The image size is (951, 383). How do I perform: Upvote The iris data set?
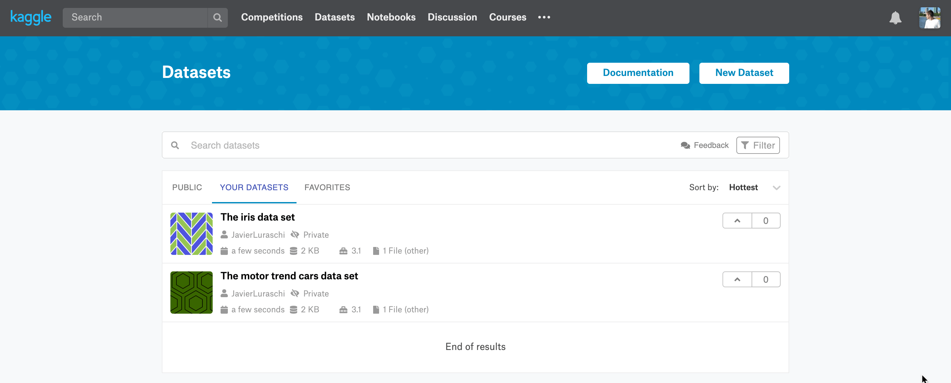pyautogui.click(x=737, y=221)
